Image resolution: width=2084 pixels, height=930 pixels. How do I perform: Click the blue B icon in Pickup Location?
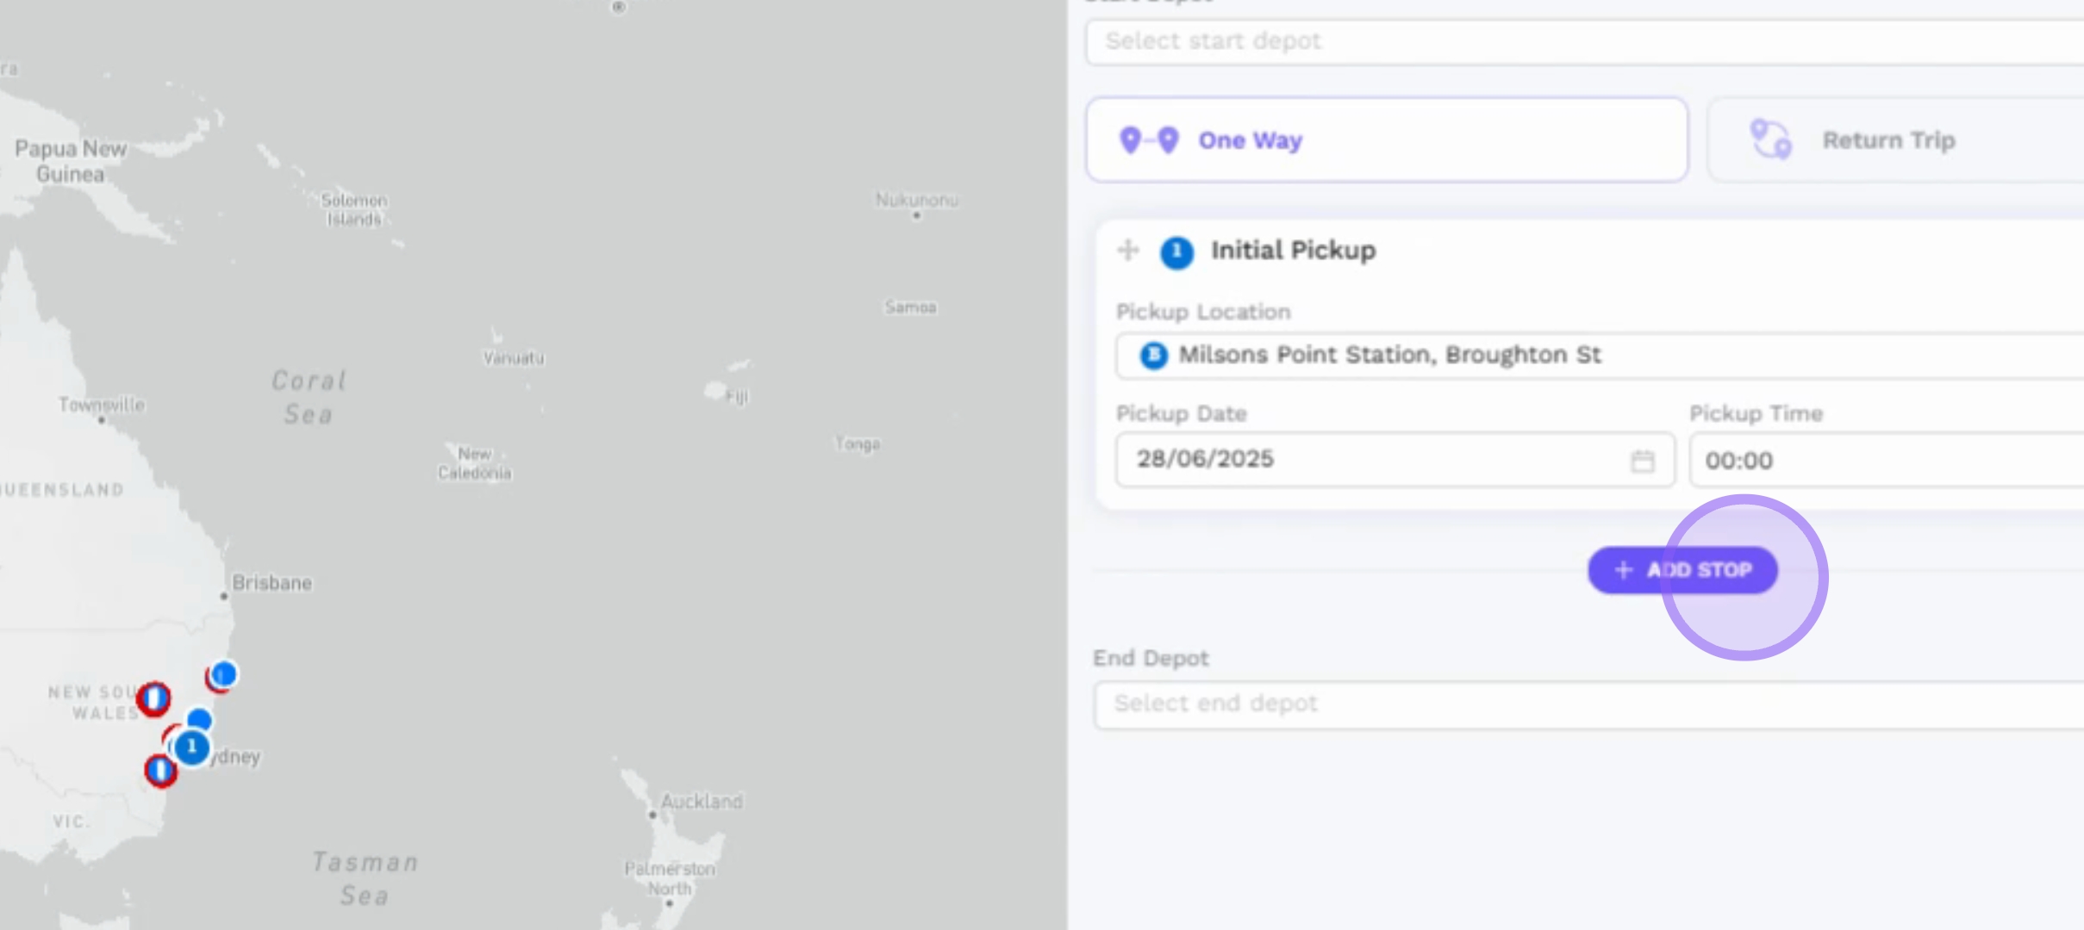tap(1153, 356)
